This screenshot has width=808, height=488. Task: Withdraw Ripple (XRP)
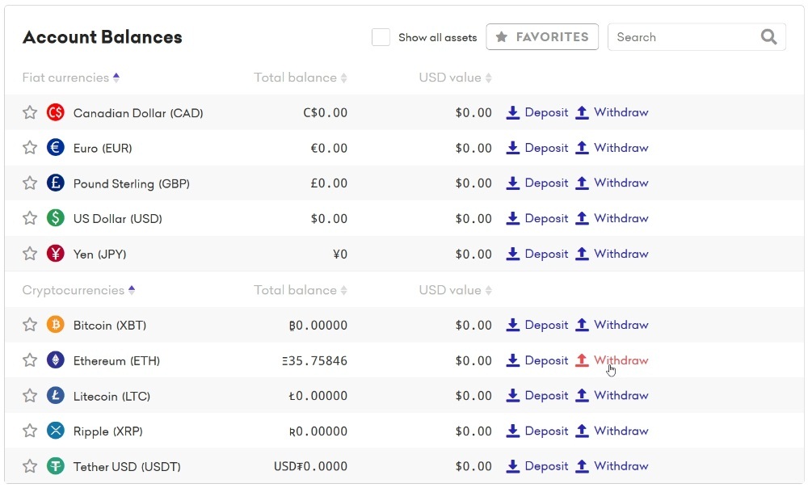click(x=612, y=431)
